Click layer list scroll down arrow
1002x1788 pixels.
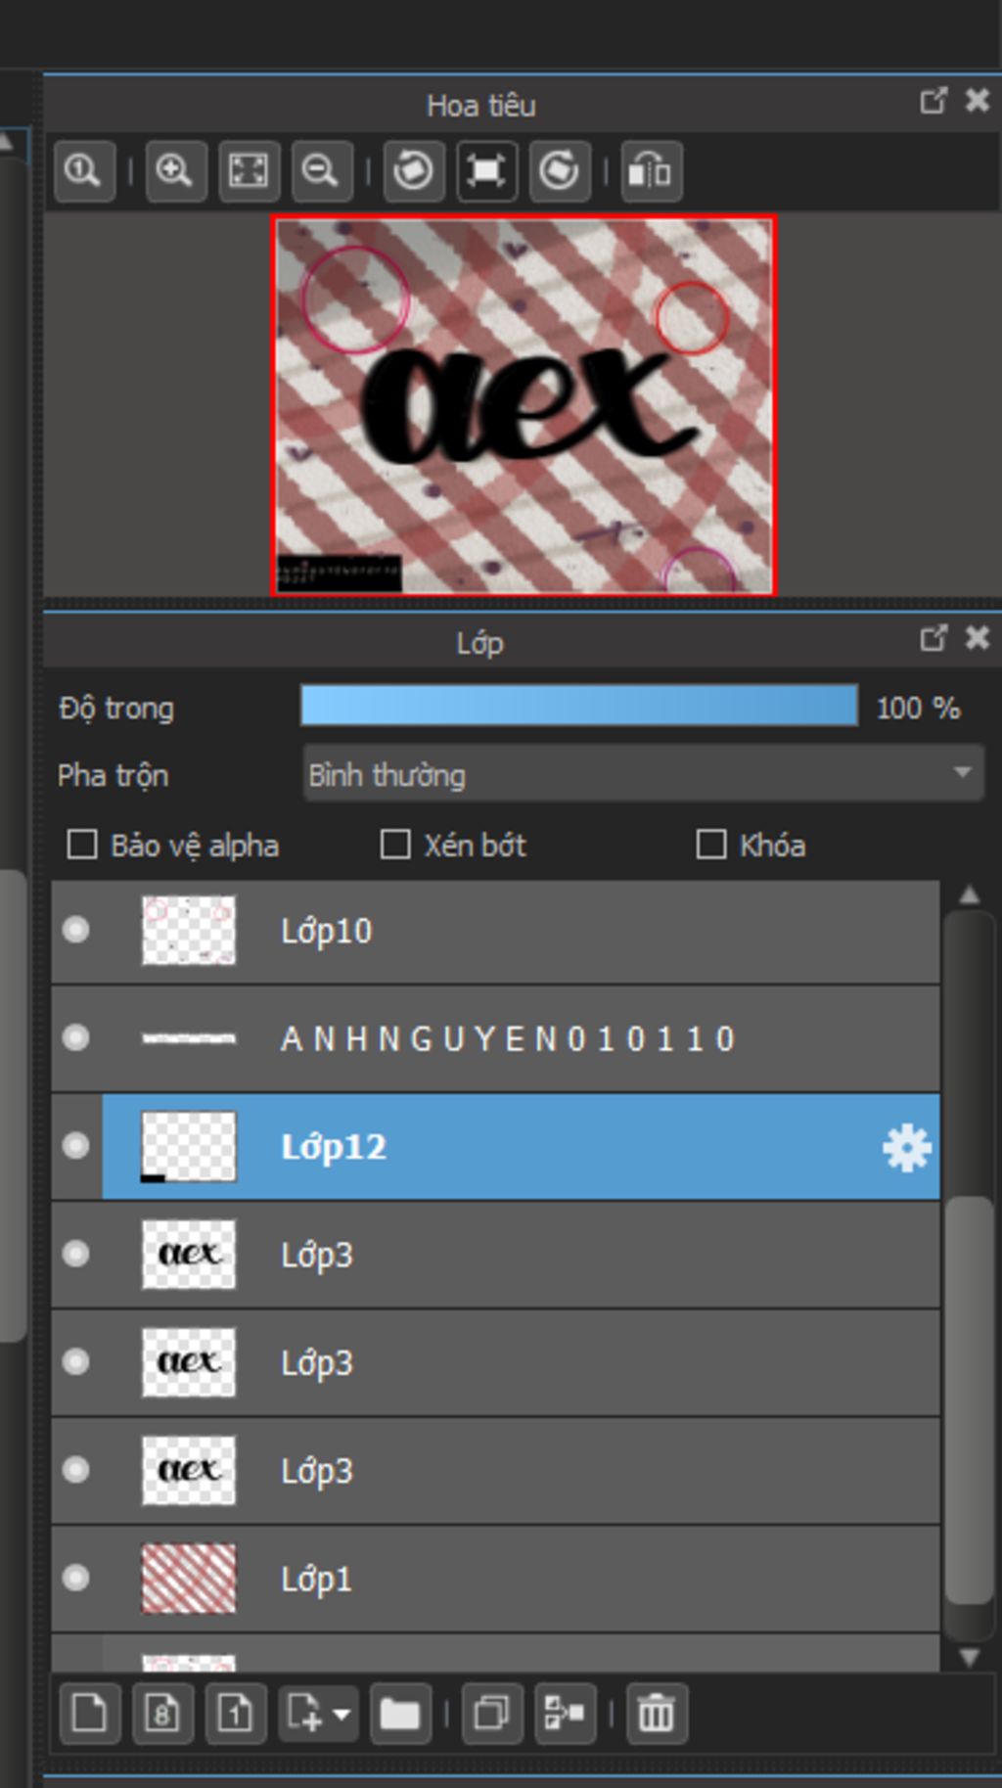pos(969,1657)
